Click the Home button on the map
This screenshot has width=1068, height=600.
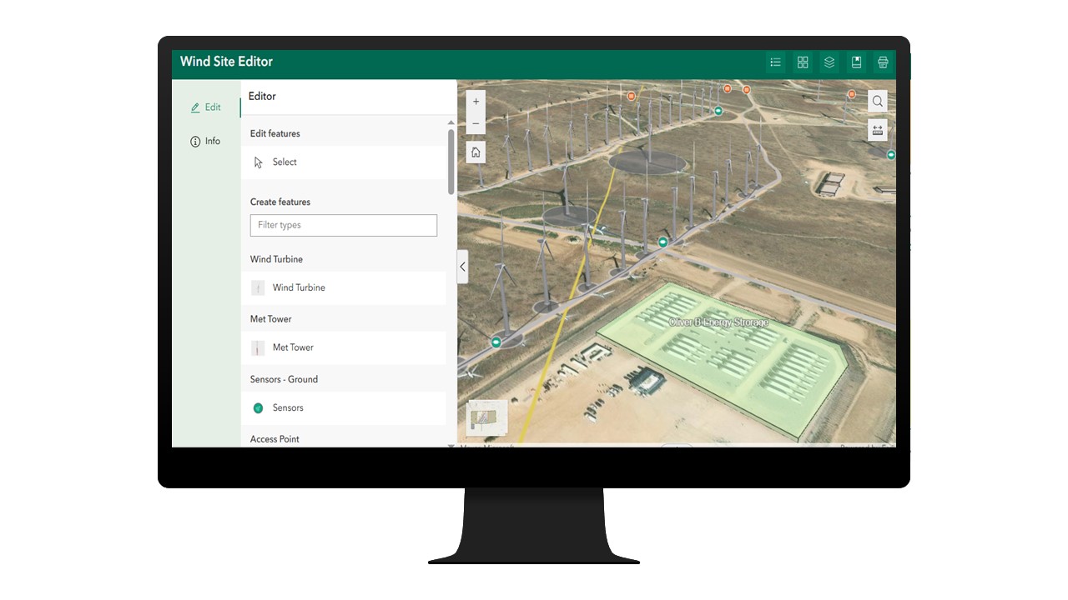(x=476, y=152)
